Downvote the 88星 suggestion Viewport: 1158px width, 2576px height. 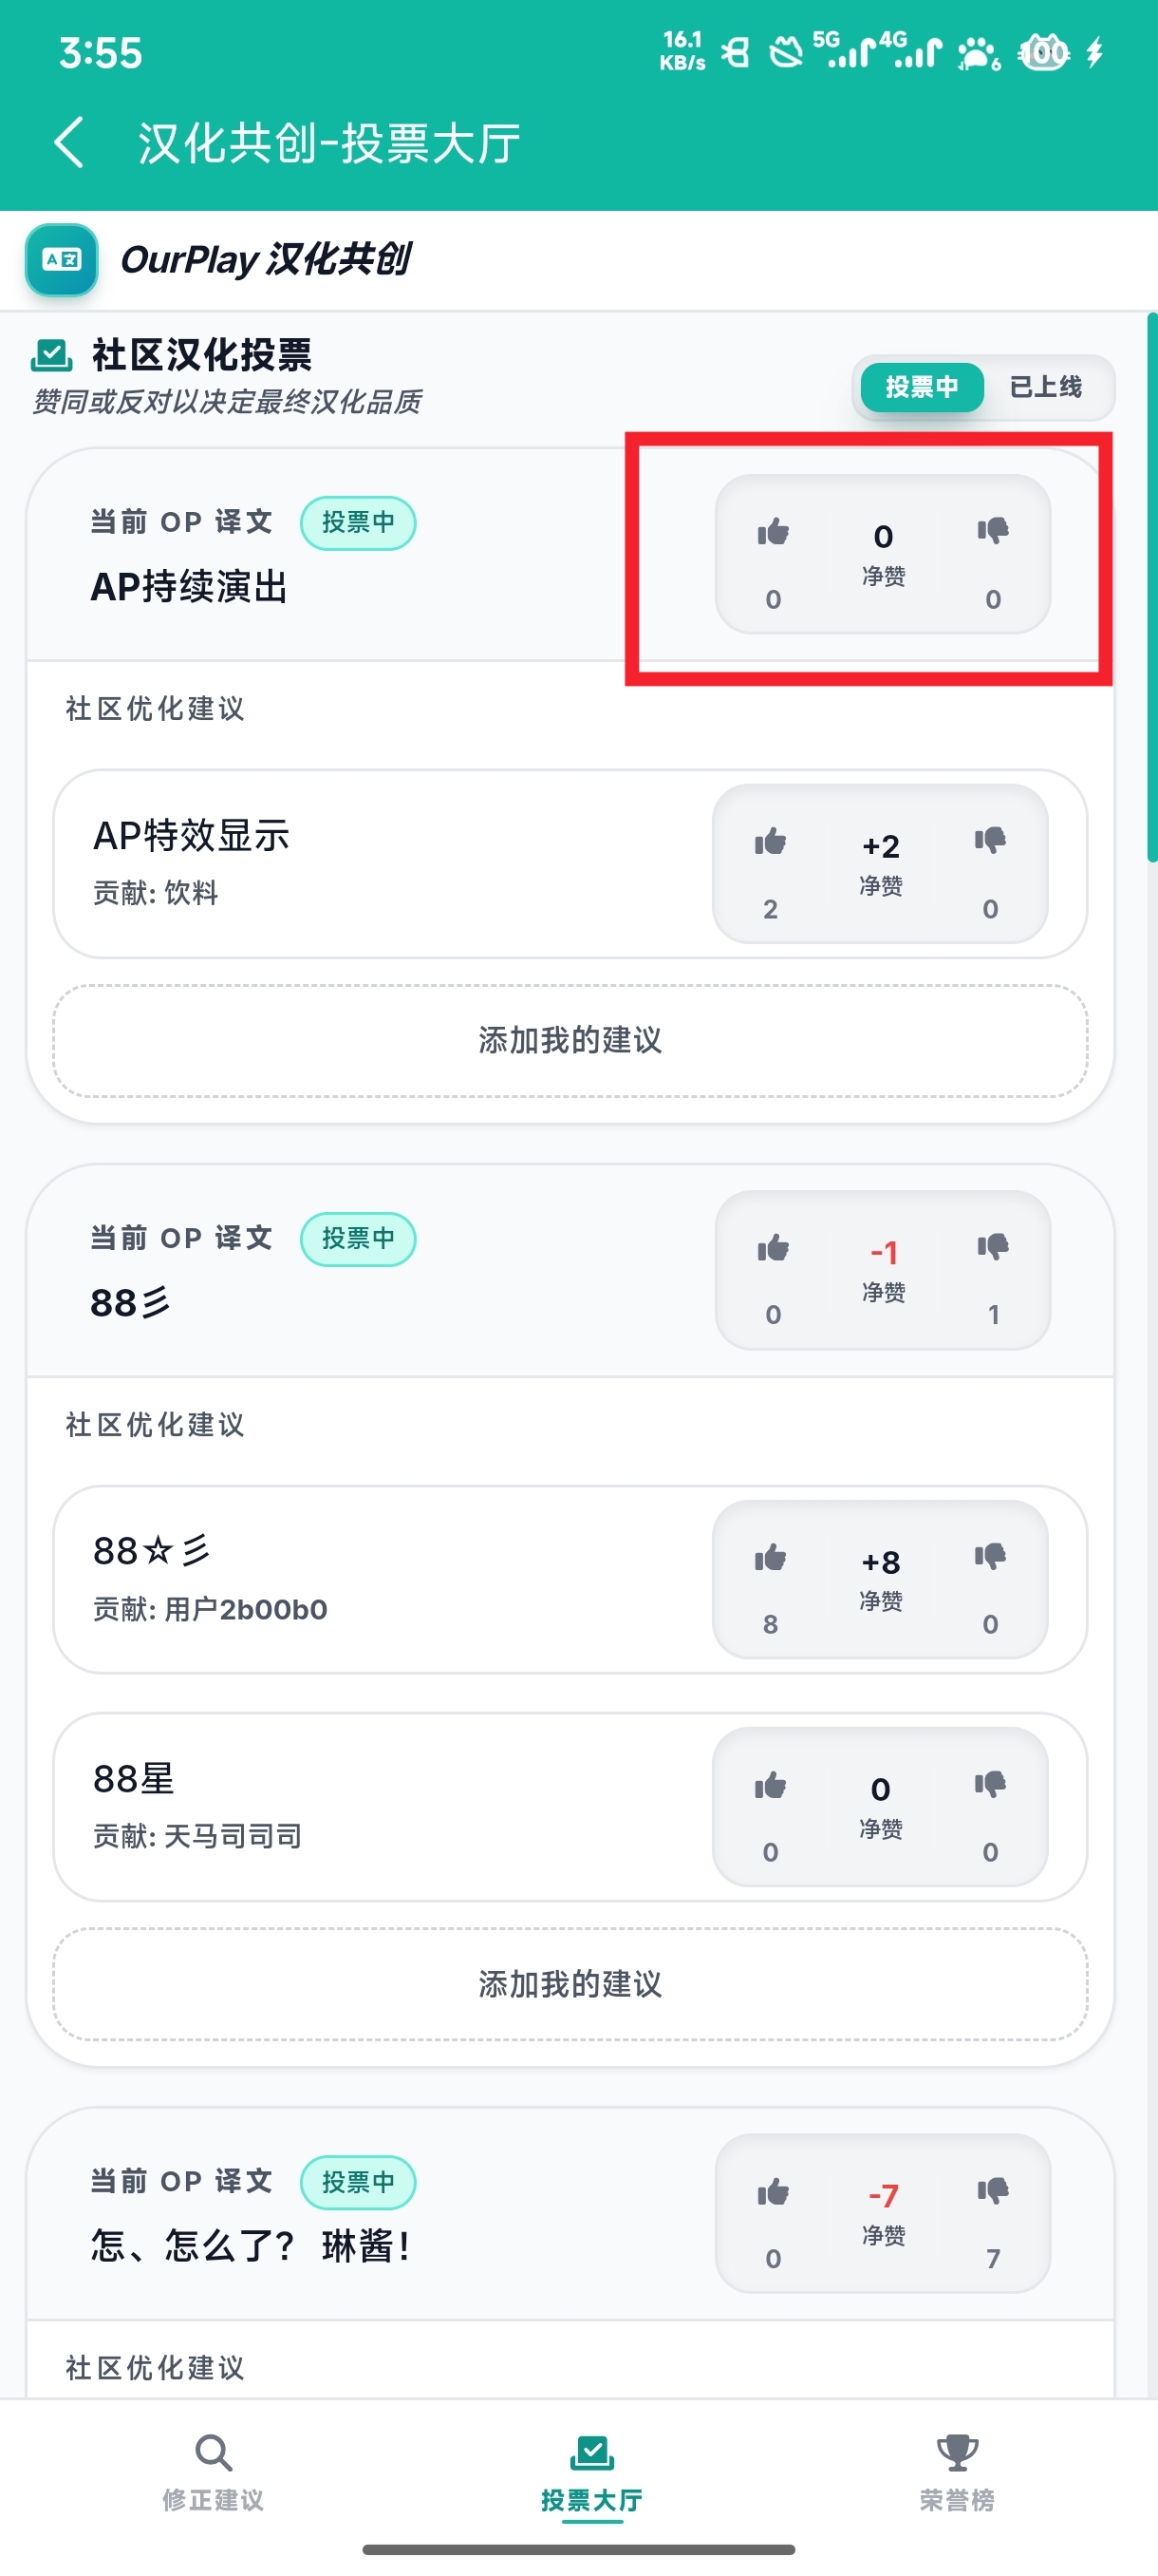(989, 1785)
